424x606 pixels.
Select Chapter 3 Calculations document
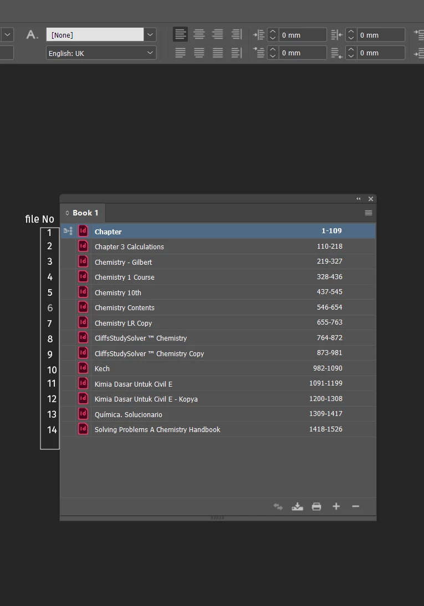point(218,246)
